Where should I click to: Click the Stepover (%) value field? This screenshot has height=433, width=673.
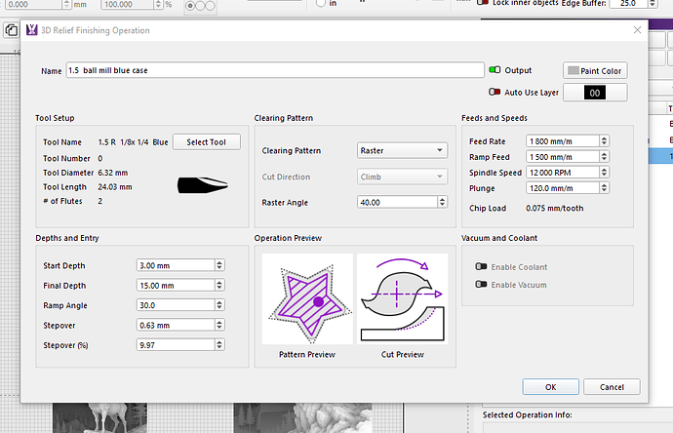(176, 344)
